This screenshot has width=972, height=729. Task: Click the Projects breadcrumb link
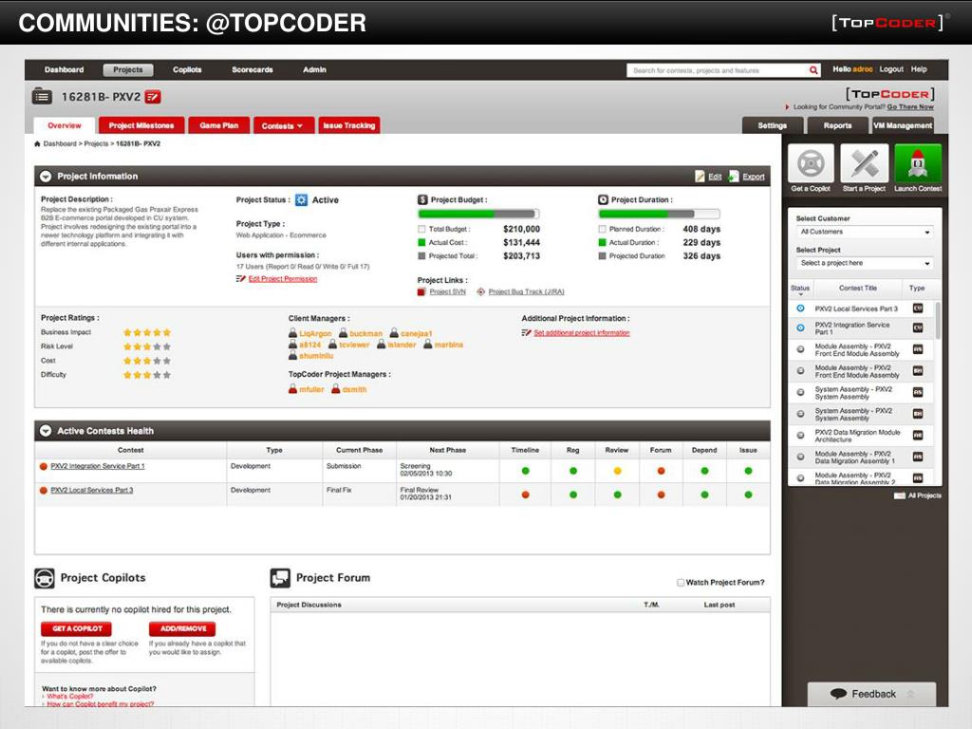[x=96, y=144]
